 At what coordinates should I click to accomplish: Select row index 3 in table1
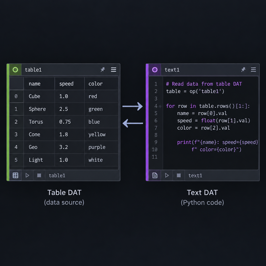[16, 135]
